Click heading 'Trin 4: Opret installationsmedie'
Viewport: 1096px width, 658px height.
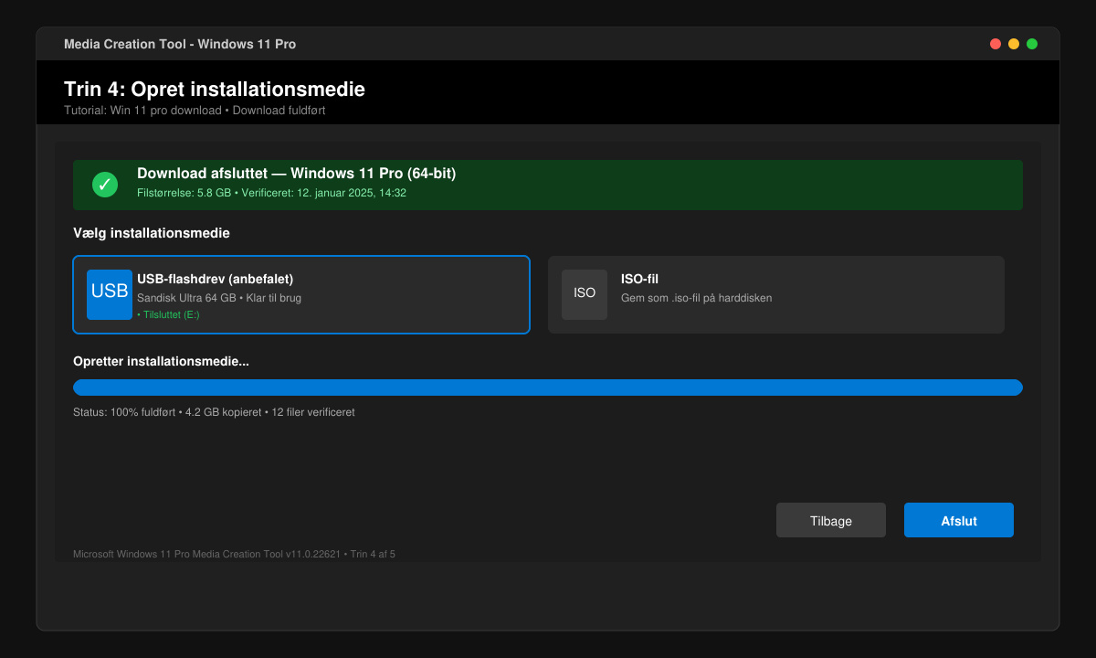pos(215,90)
